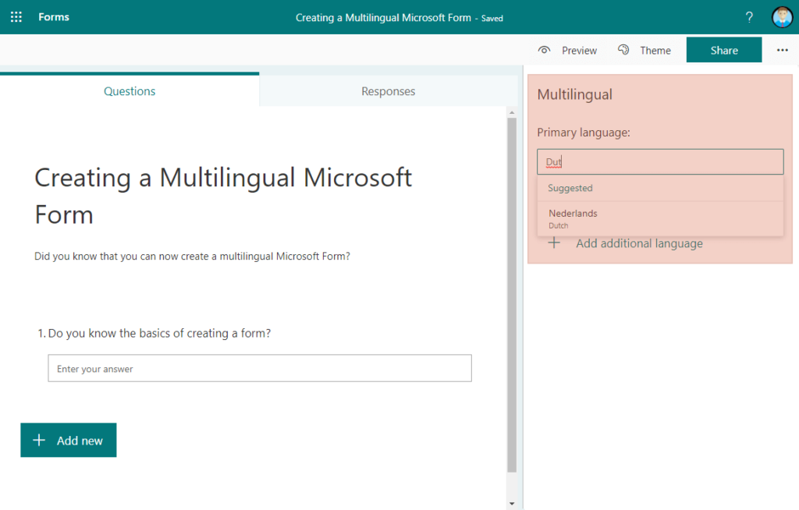Focus the Primary language search box

pyautogui.click(x=660, y=161)
